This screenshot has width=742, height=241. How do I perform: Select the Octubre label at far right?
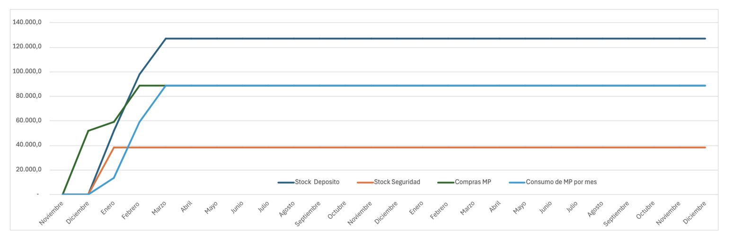pos(645,209)
